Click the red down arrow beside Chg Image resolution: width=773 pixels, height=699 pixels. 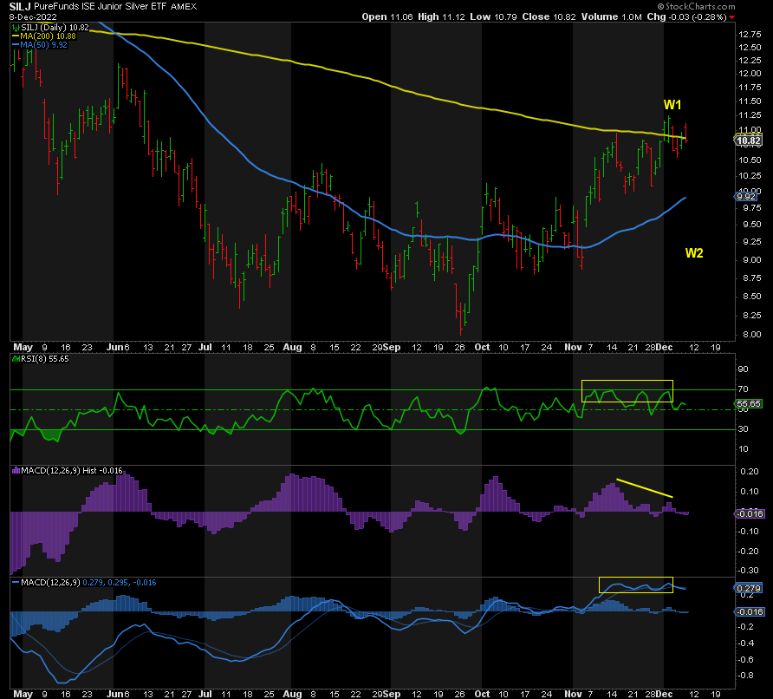click(731, 17)
